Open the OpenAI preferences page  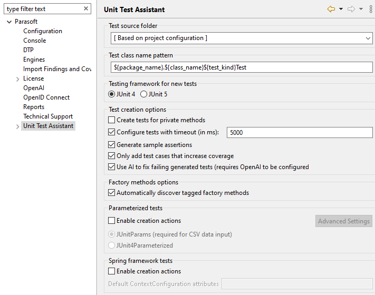click(34, 88)
